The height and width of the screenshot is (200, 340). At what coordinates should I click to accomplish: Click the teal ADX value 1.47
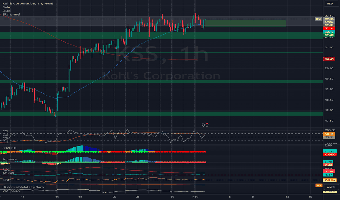tap(328, 175)
